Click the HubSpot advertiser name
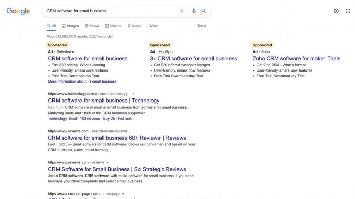Screen dimensions: 355x199 tap(166, 52)
